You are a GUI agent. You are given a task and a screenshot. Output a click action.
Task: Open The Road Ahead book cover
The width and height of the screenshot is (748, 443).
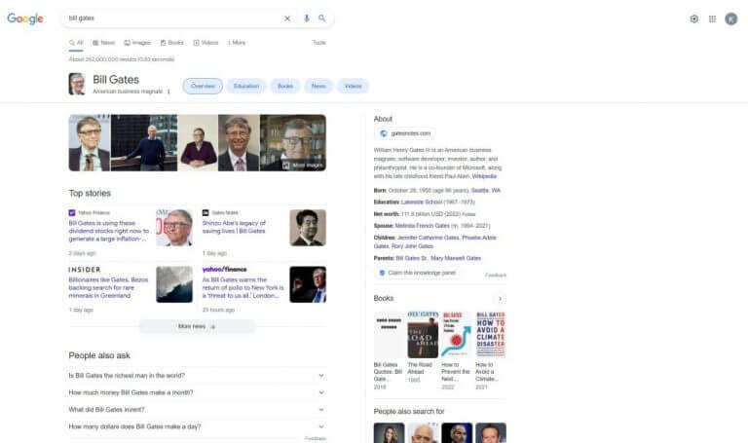pyautogui.click(x=423, y=335)
